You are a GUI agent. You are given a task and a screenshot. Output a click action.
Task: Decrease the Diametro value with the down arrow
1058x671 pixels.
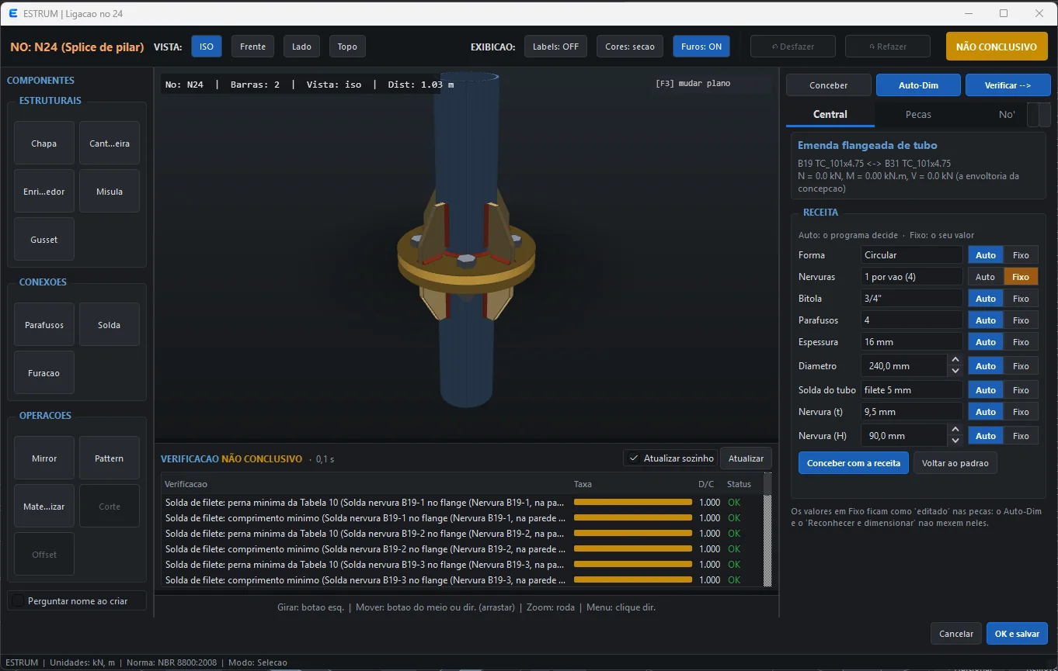point(955,371)
